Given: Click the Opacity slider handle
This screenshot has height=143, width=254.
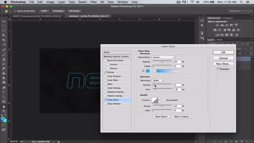Looking at the screenshot, I should 162,62.
